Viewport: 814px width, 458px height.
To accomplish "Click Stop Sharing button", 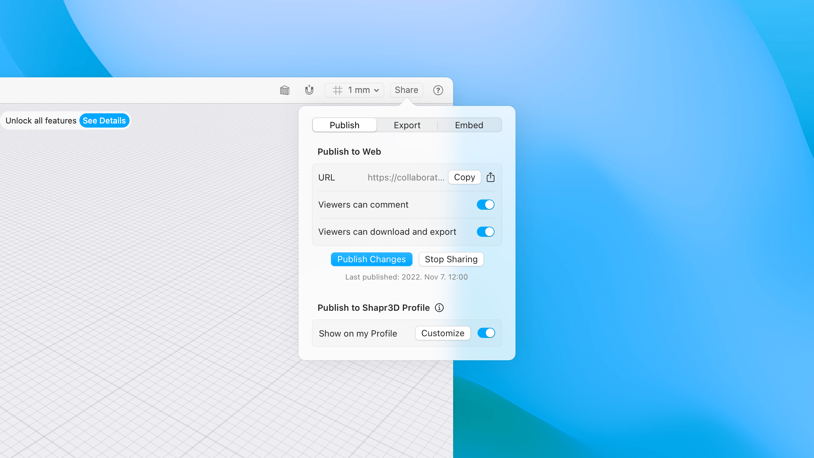I will coord(451,259).
